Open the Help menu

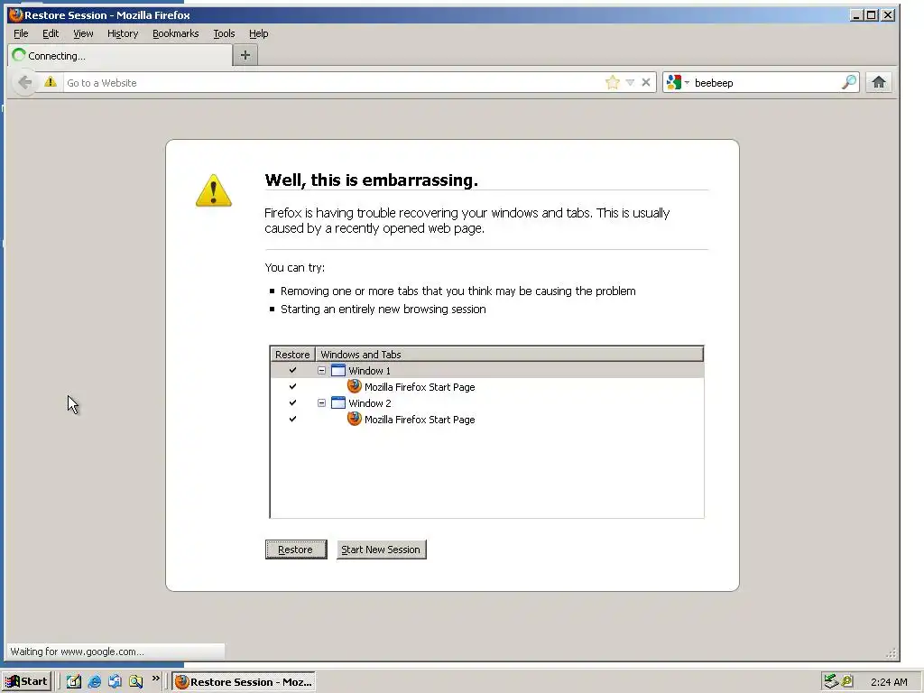[x=258, y=33]
